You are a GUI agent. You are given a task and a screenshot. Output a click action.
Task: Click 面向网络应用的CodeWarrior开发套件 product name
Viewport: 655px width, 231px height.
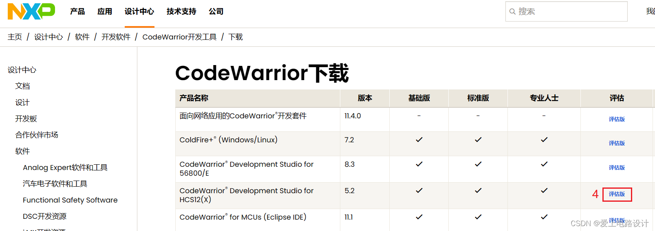(x=243, y=116)
